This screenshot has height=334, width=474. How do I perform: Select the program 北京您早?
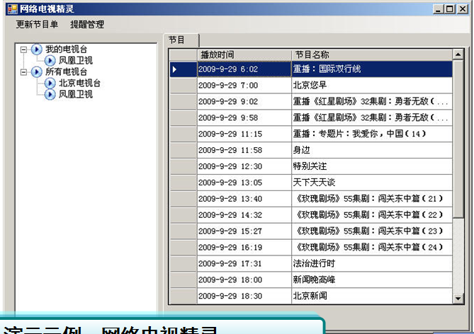372,86
